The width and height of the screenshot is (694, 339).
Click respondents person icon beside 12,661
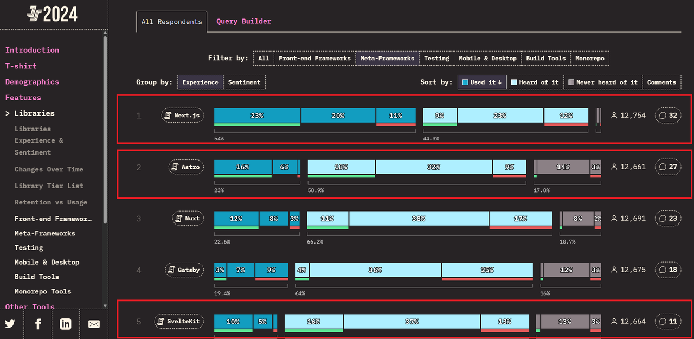point(614,167)
